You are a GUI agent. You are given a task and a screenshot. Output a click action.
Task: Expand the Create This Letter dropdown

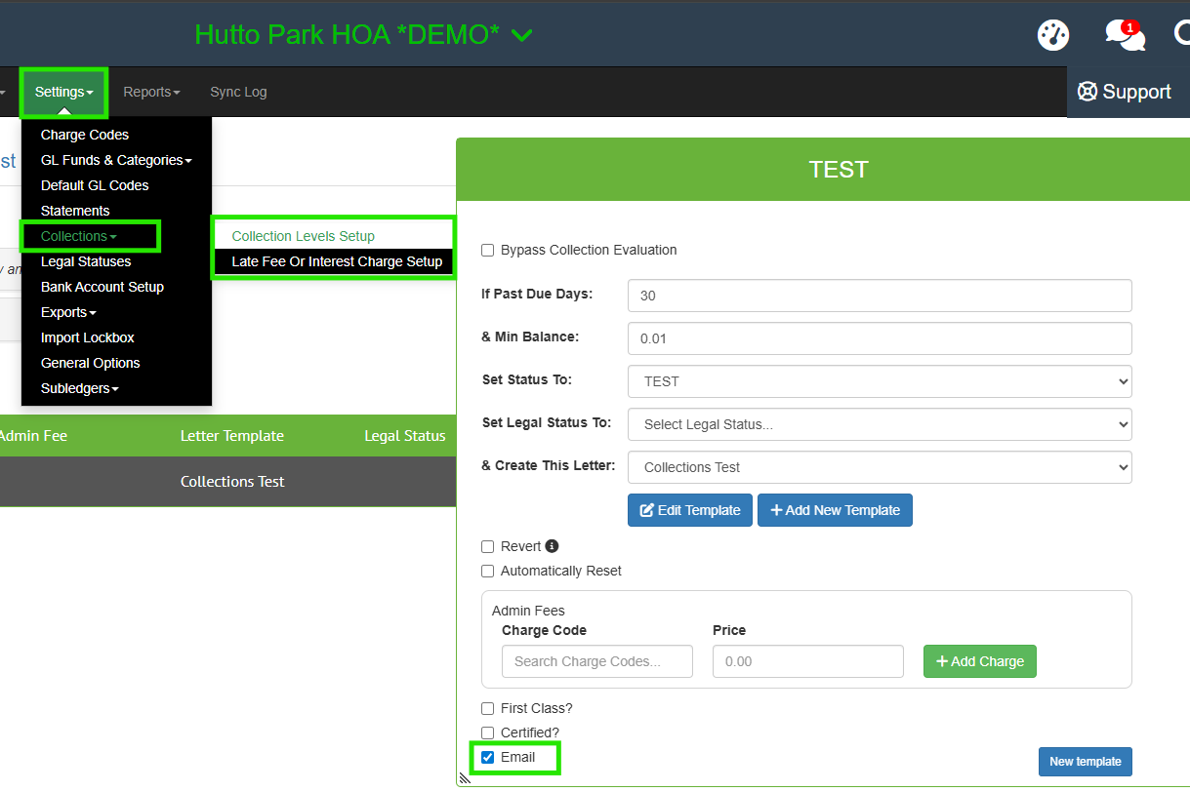pos(879,467)
